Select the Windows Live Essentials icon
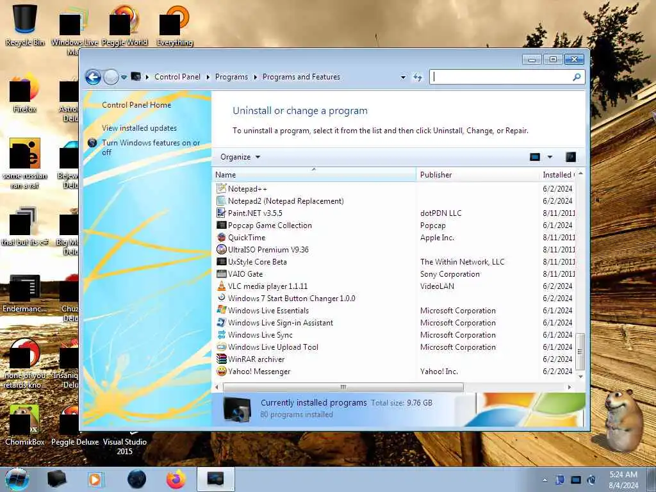This screenshot has width=656, height=492. click(221, 310)
